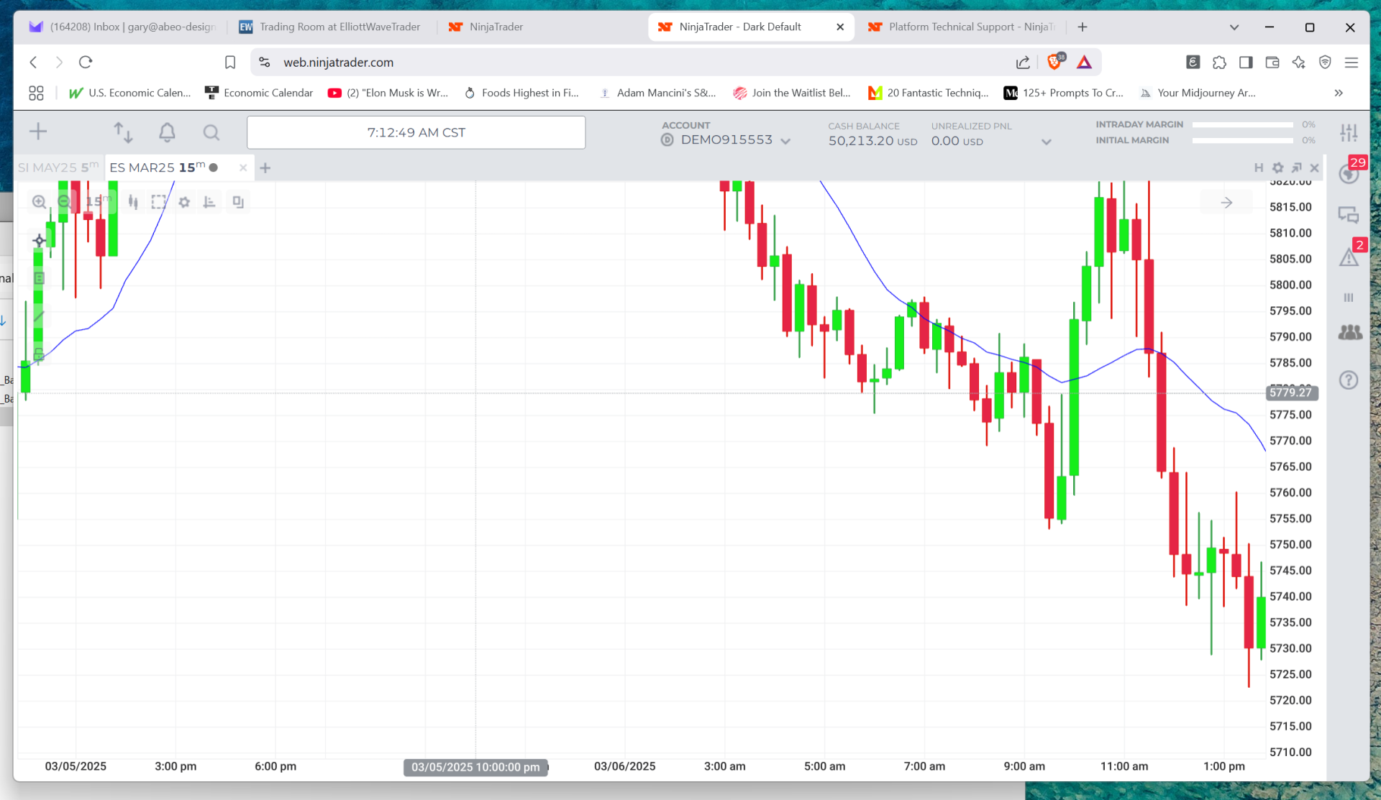The image size is (1381, 800).
Task: Toggle the H button in chart header
Action: tap(1259, 167)
